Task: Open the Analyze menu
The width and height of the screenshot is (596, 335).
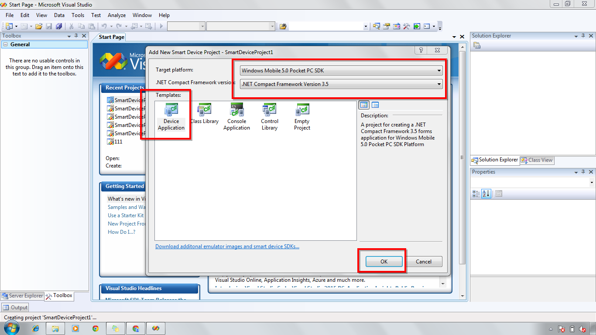Action: tap(116, 15)
